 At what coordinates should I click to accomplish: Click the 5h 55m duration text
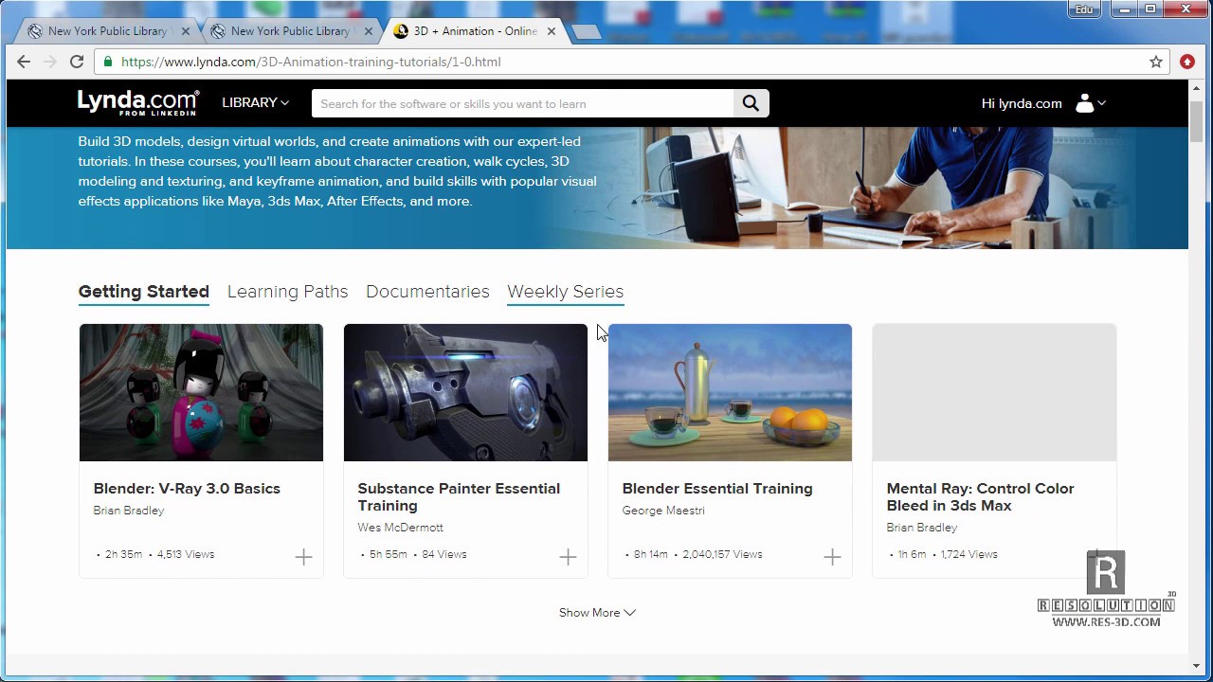389,554
